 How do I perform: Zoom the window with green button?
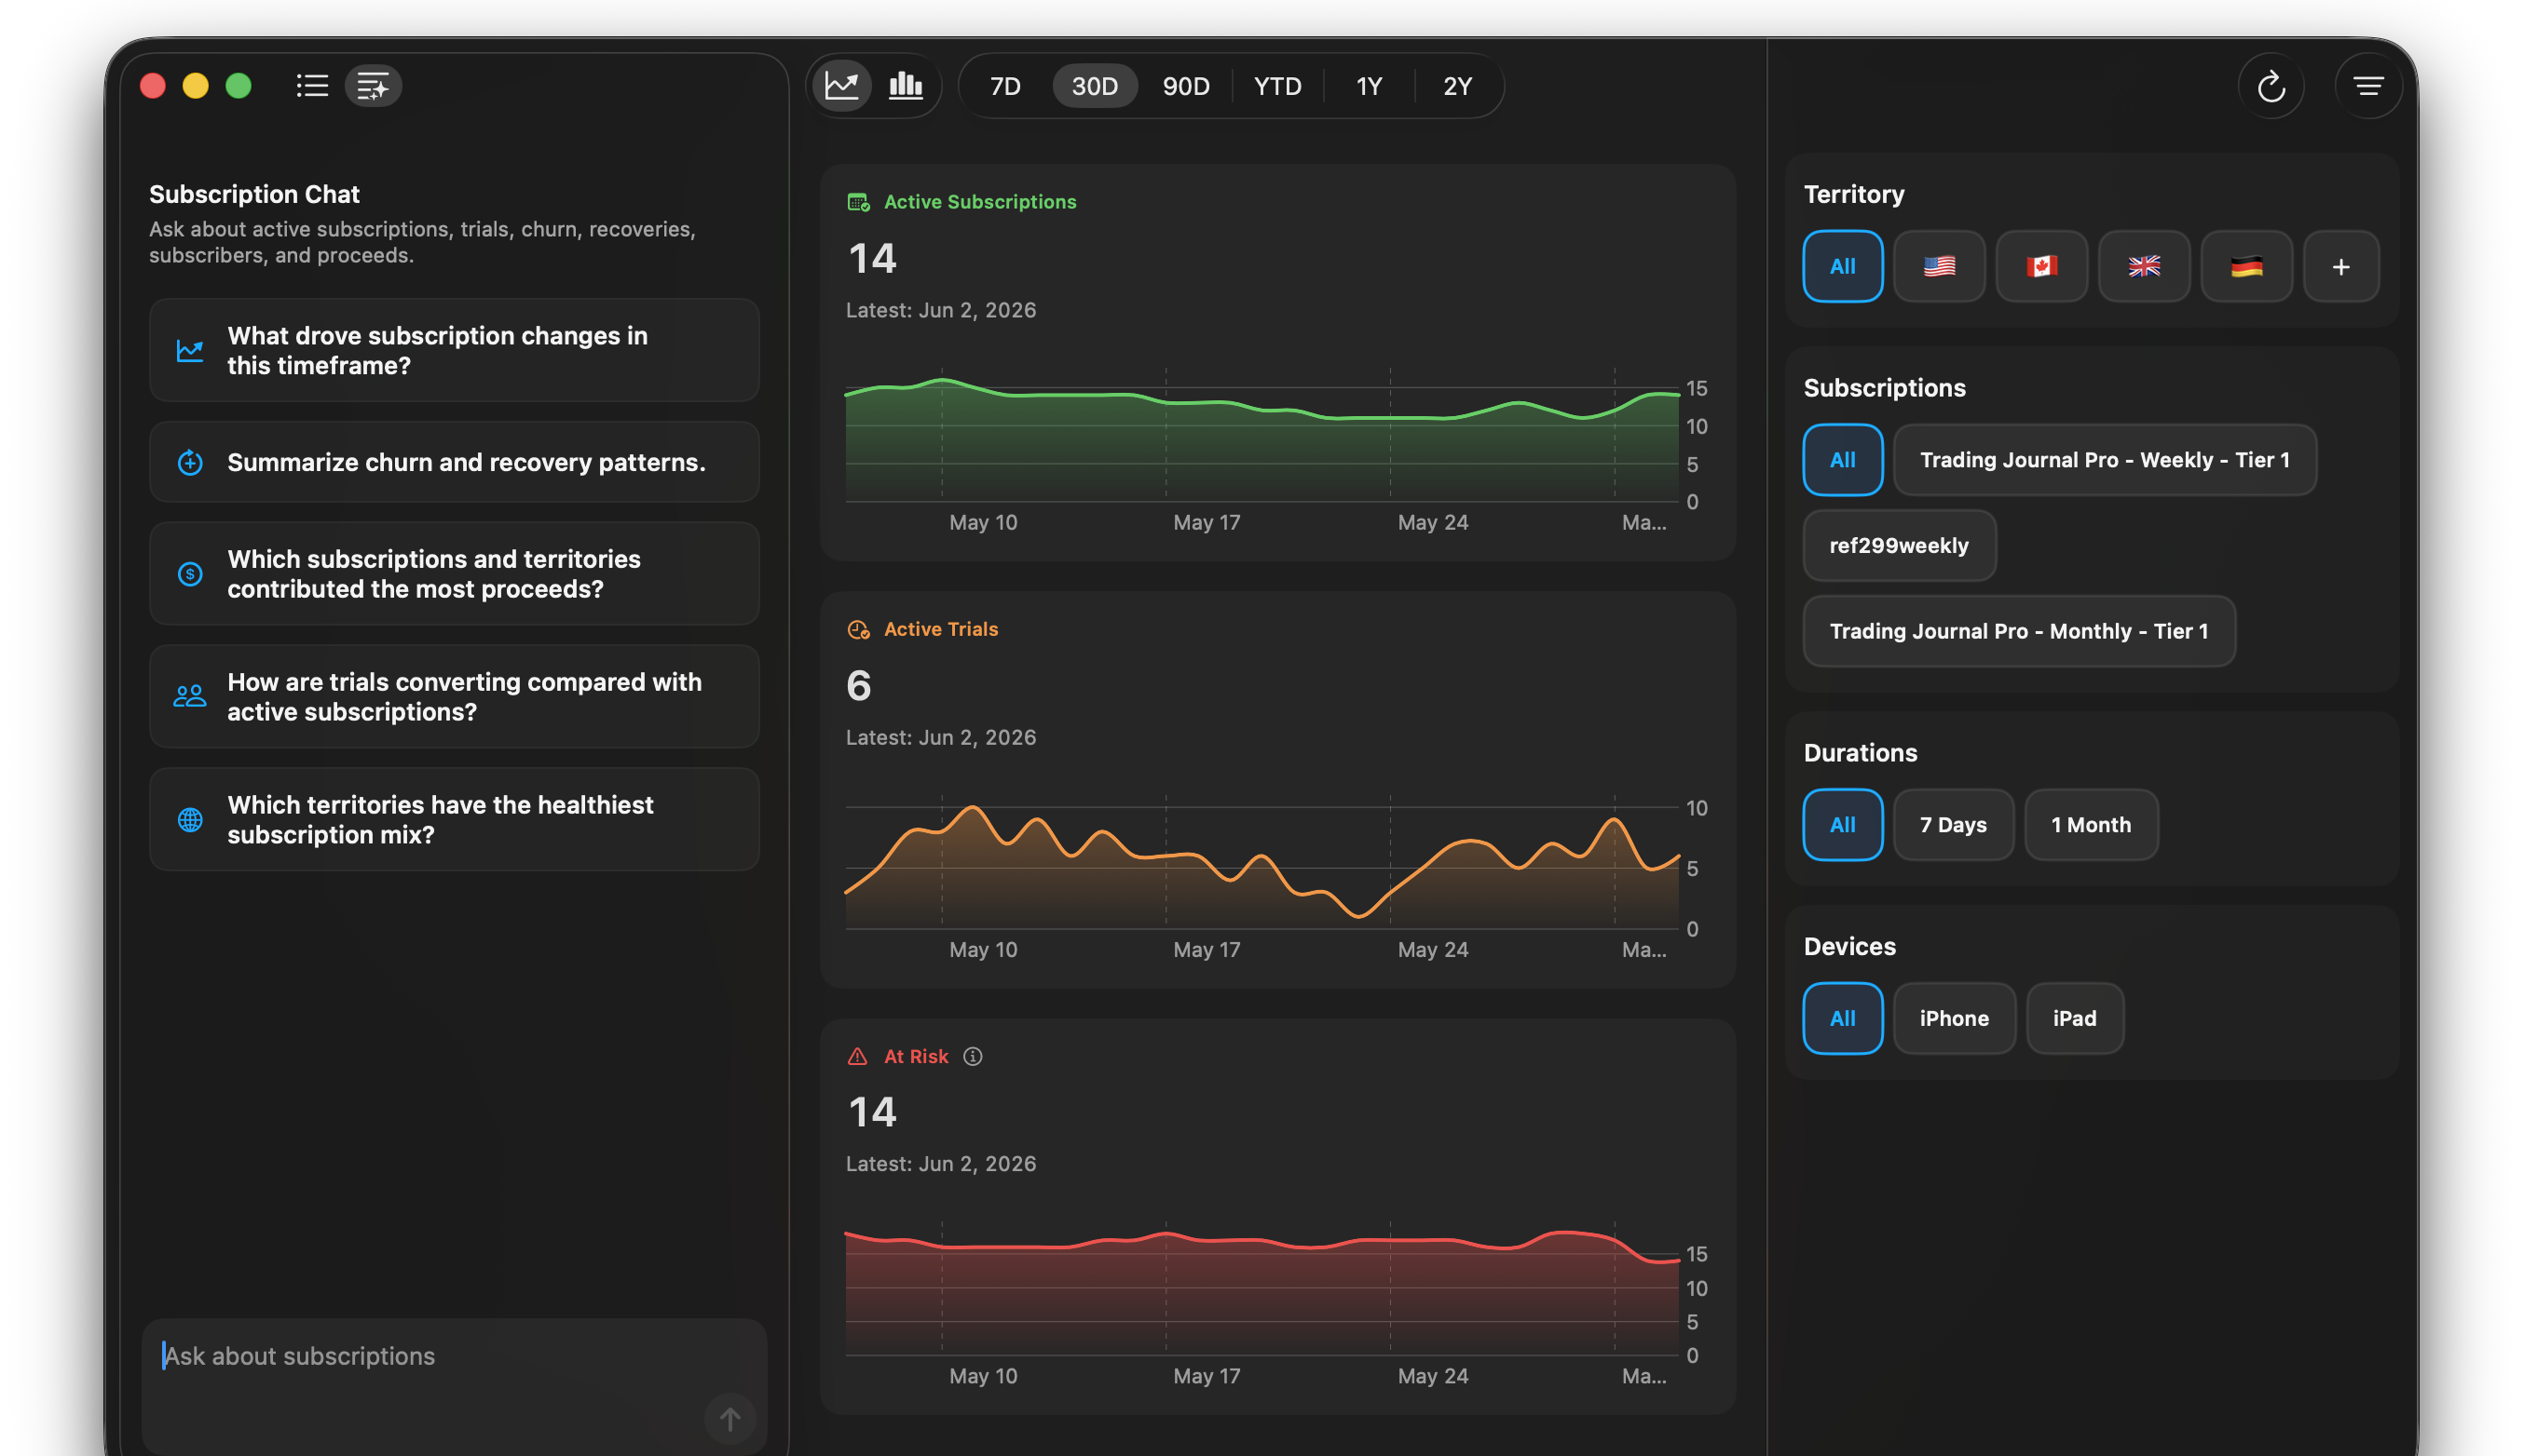click(239, 86)
